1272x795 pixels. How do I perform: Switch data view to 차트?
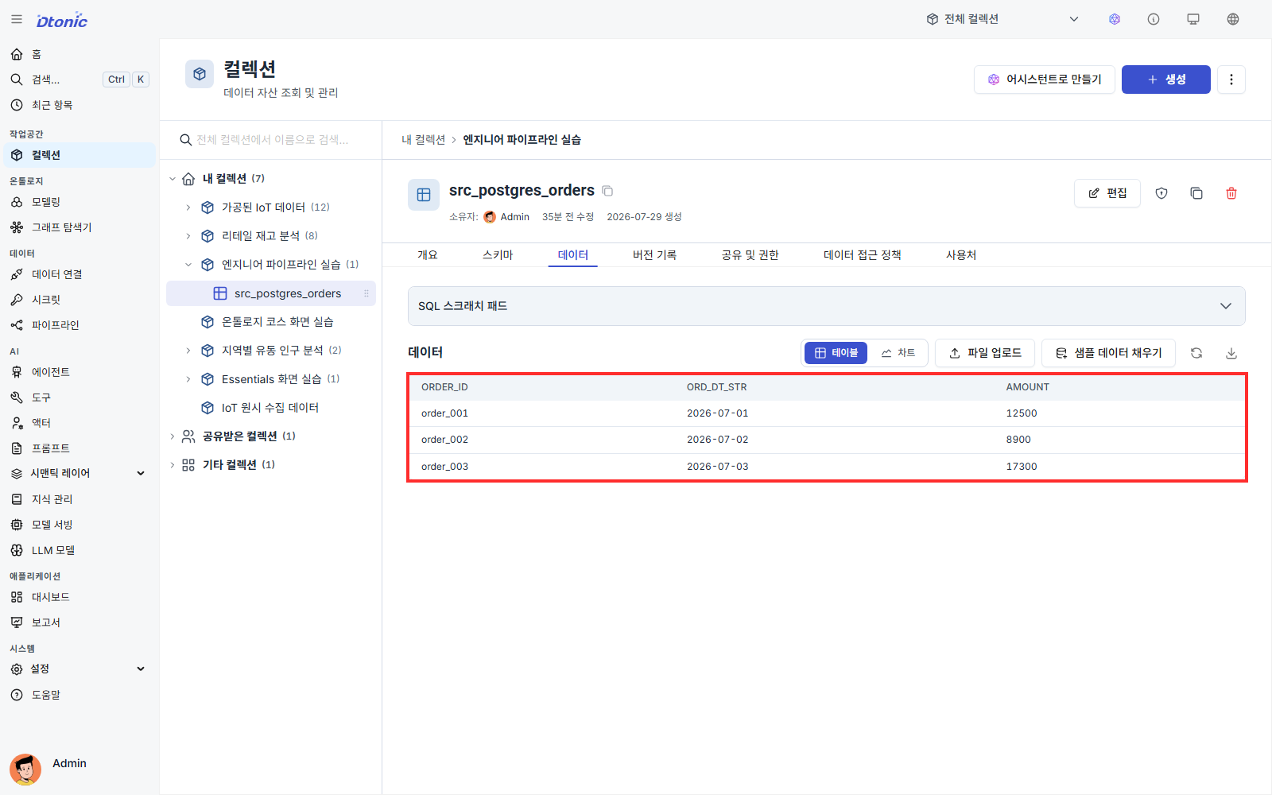[898, 353]
